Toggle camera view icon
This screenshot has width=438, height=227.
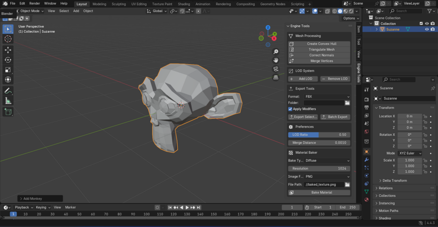tap(276, 69)
